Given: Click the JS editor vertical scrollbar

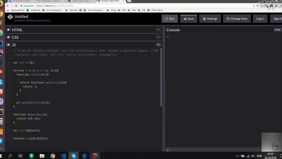Looking at the screenshot, I should (x=161, y=77).
